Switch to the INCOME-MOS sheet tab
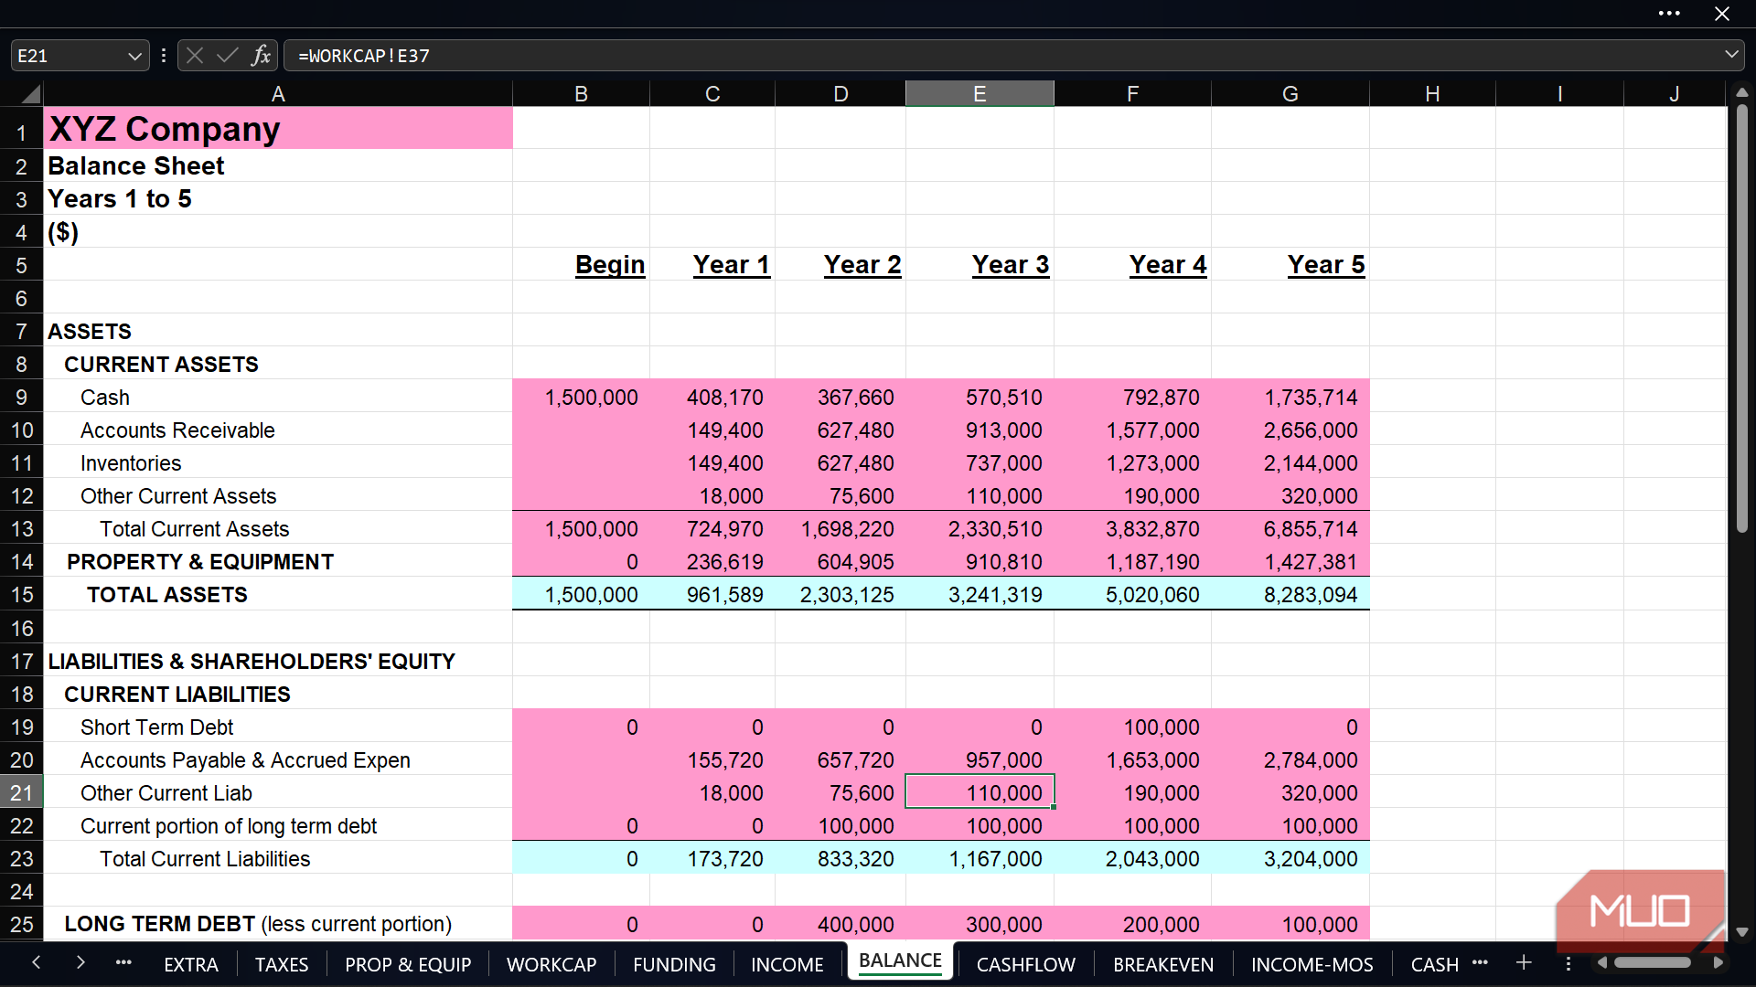This screenshot has width=1756, height=987. pos(1312,964)
